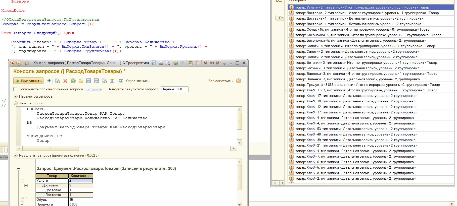Click the Количество column header in results

[x=81, y=176]
